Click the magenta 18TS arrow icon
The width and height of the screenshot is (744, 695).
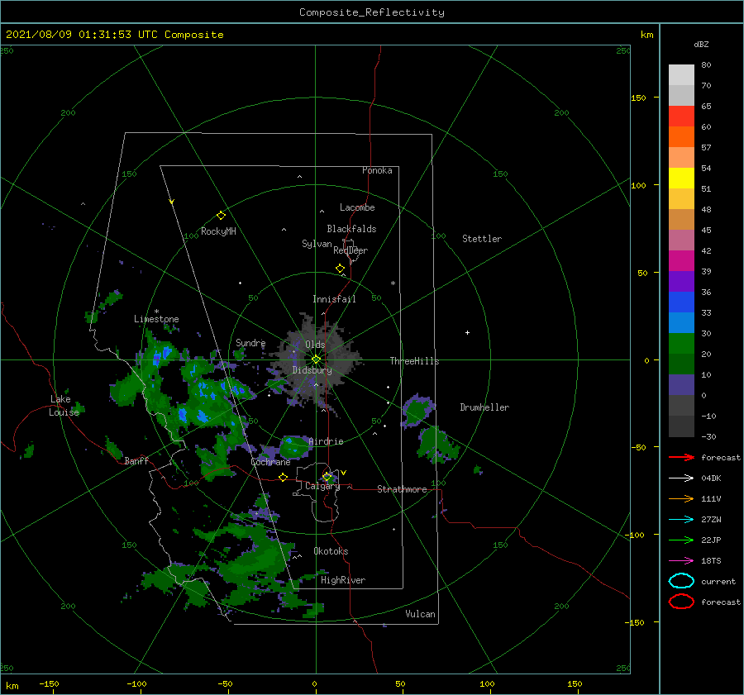[681, 561]
